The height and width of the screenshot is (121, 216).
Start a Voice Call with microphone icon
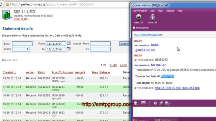pos(153,17)
